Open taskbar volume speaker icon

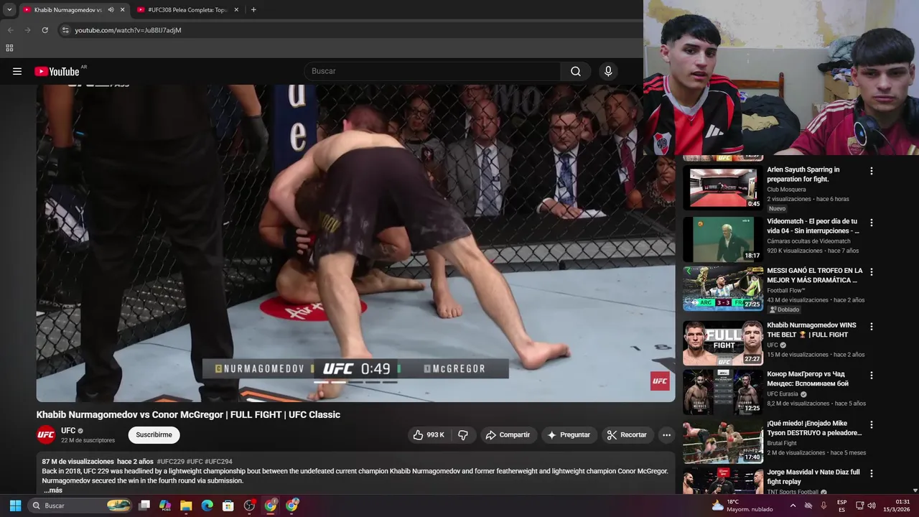[x=872, y=506]
